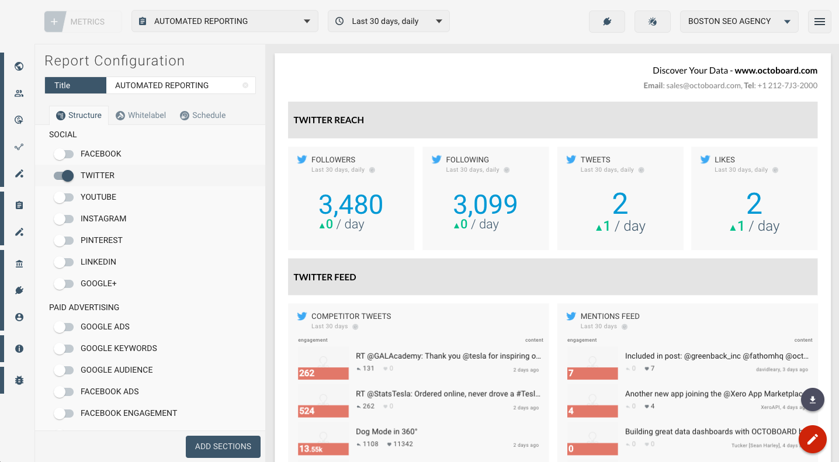Click the ADD SECTIONS button
The width and height of the screenshot is (839, 462).
pos(223,446)
